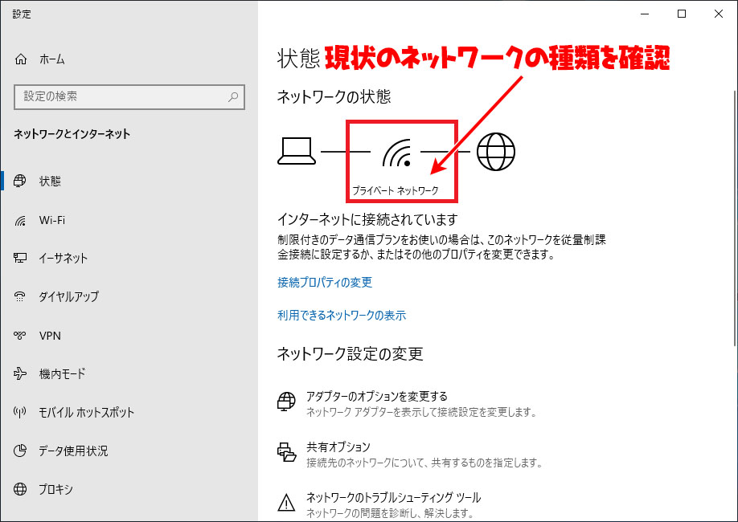
Task: Open モバイル ホットスポット settings
Action: 129,413
